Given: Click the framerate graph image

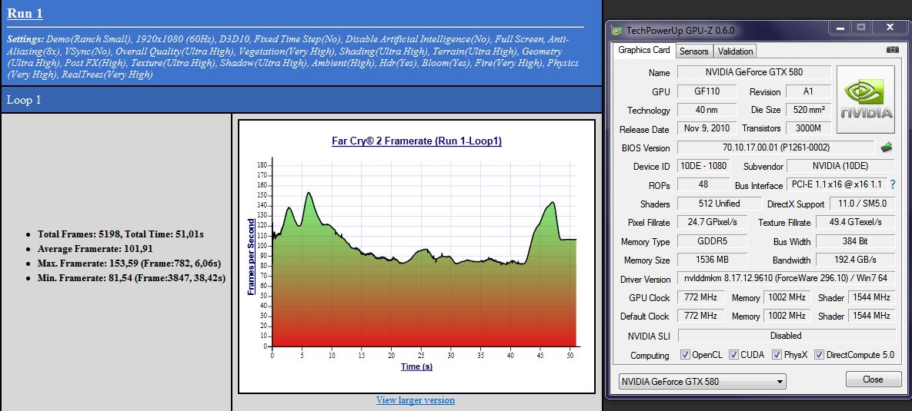Looking at the screenshot, I should 416,256.
